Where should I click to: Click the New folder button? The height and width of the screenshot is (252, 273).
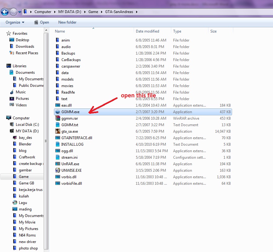(67, 22)
